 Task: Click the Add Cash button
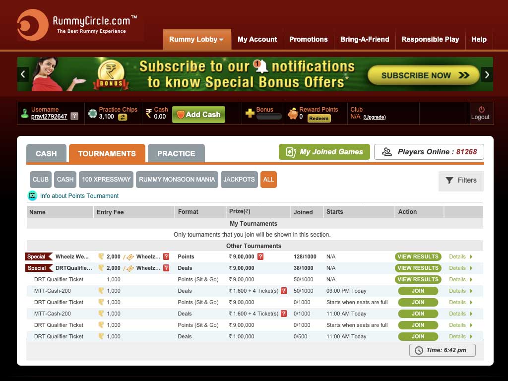tap(198, 115)
